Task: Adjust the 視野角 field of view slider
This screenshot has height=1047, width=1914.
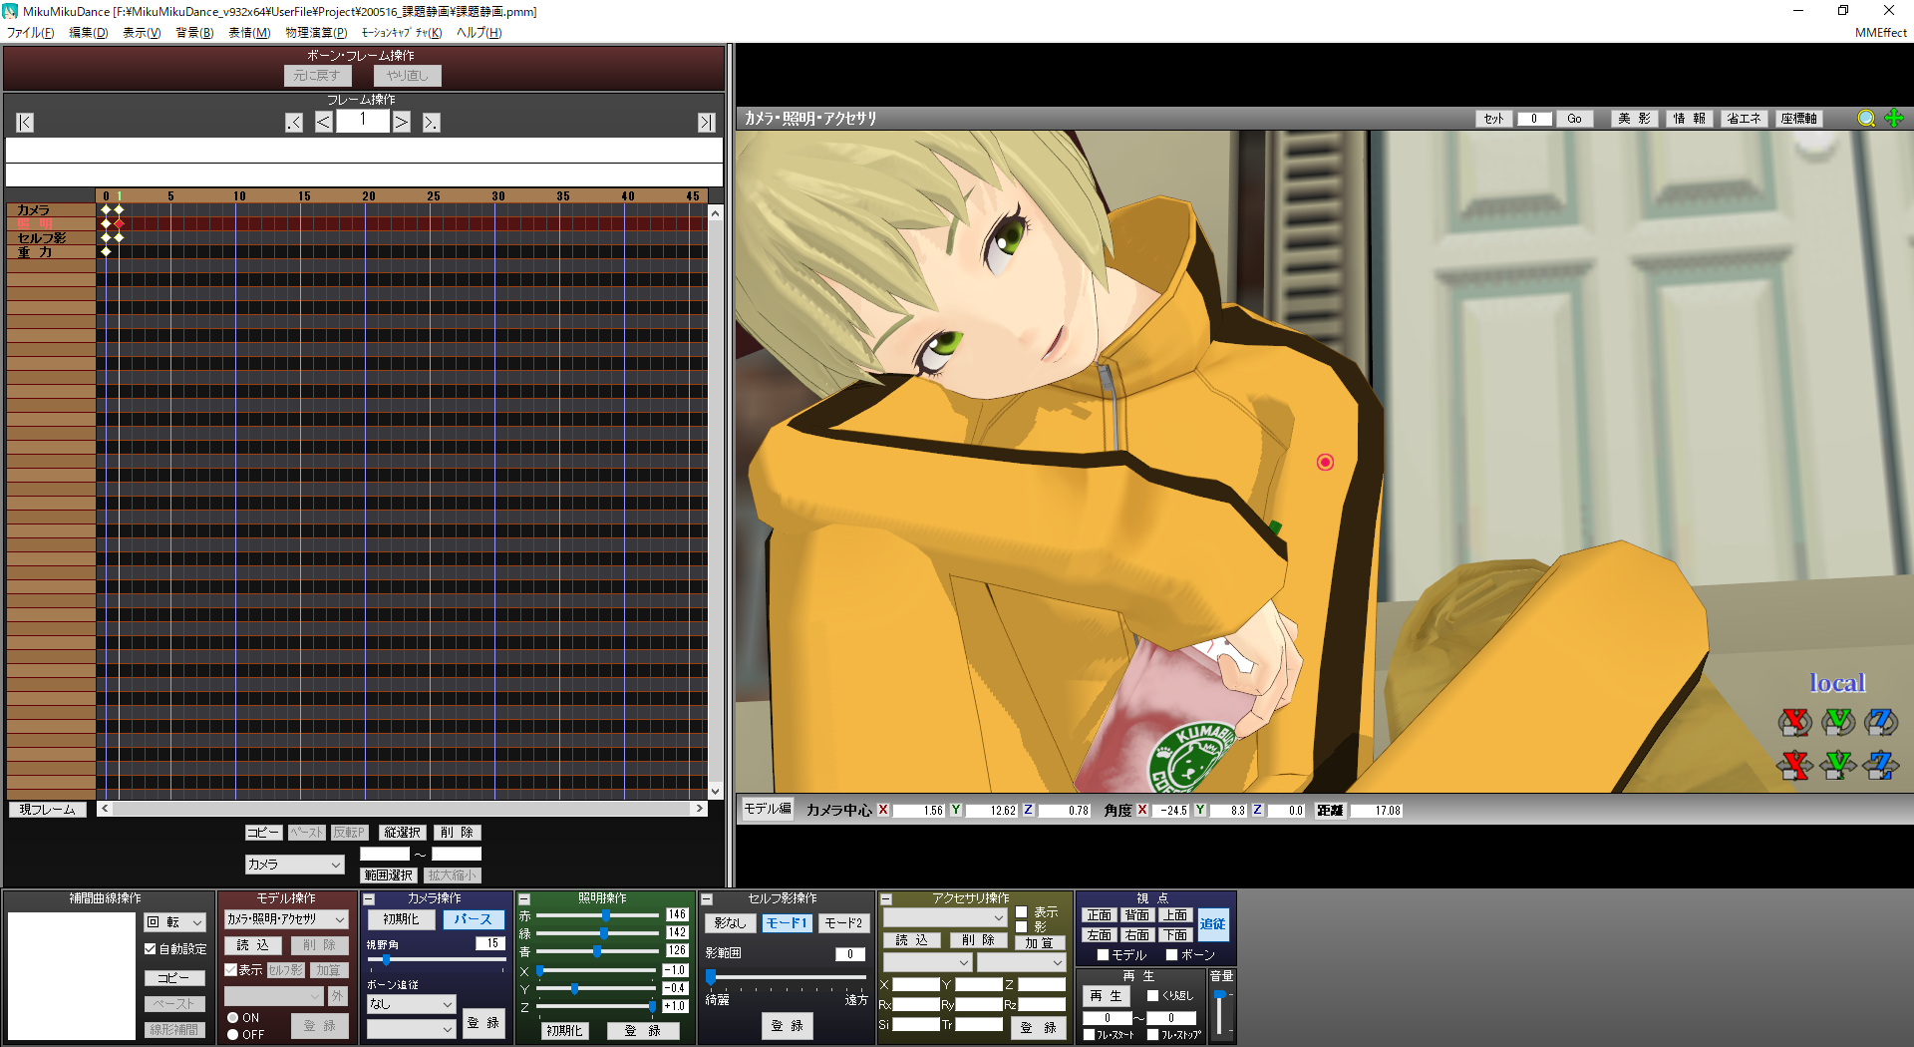Action: 387,960
